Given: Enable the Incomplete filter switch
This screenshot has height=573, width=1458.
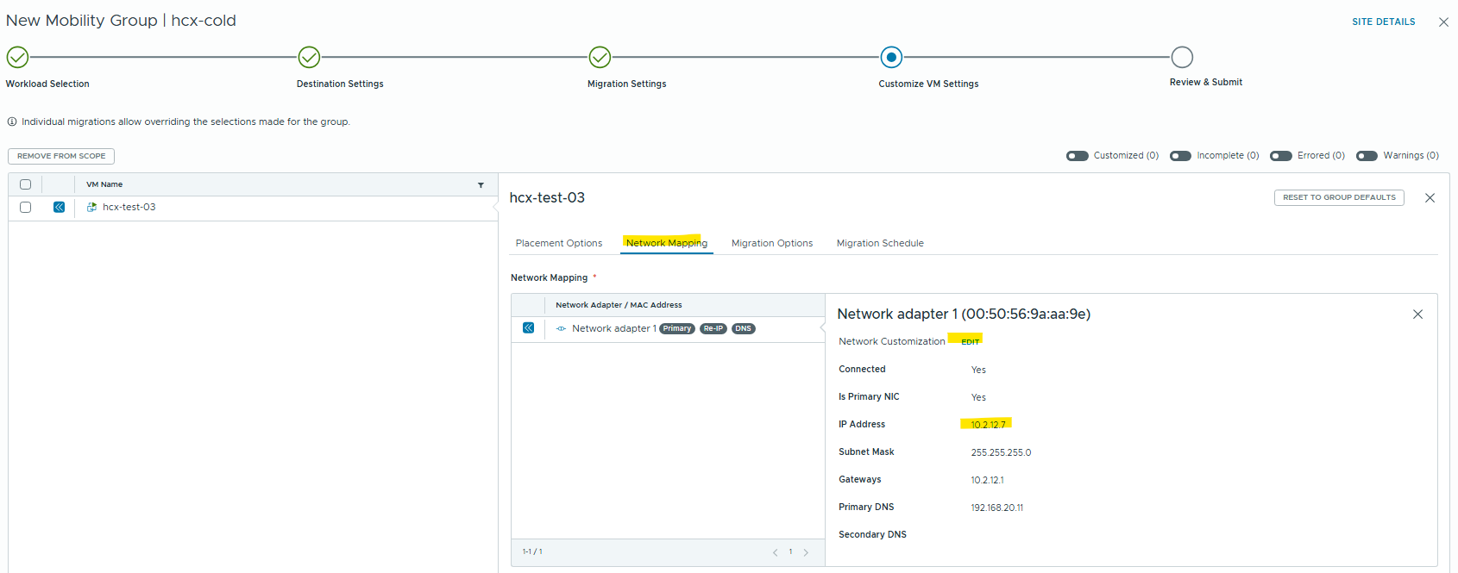Looking at the screenshot, I should tap(1180, 156).
